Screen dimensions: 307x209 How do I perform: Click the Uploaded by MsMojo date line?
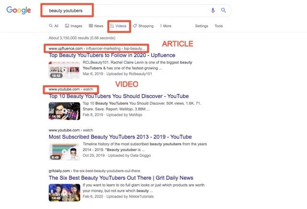(112, 115)
